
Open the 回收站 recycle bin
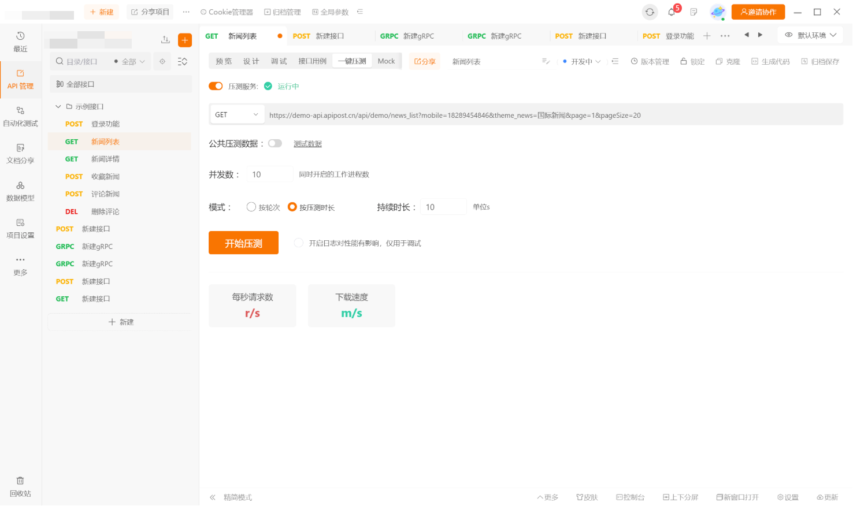click(20, 487)
